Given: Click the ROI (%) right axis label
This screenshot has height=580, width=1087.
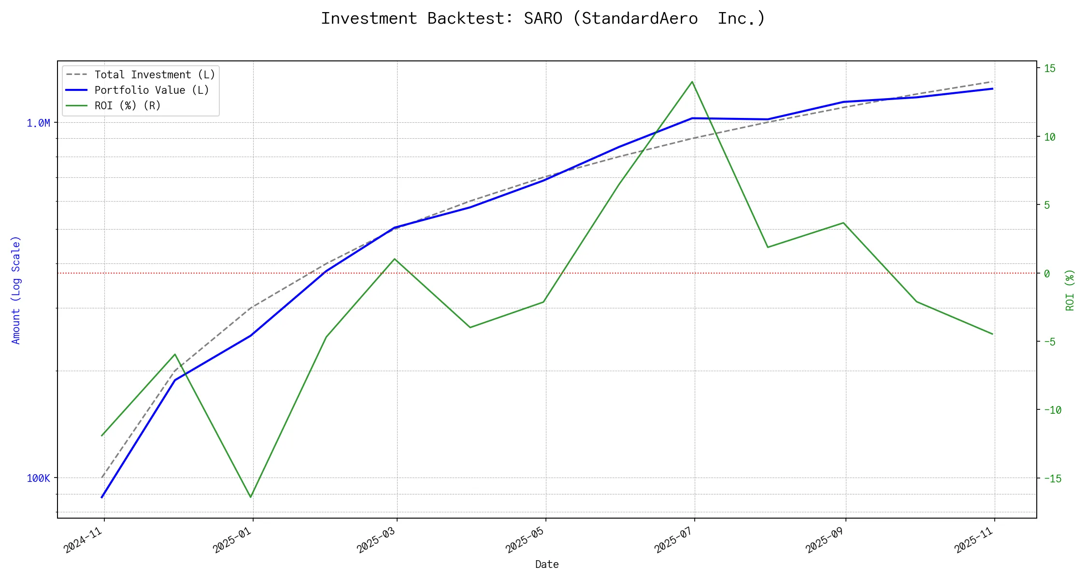Looking at the screenshot, I should (x=1070, y=290).
